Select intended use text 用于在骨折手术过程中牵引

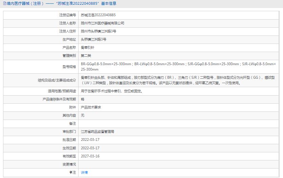[112, 91]
